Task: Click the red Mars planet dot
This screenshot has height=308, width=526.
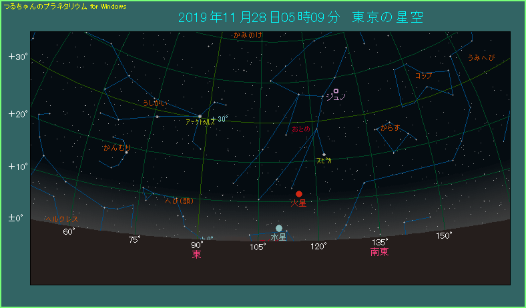Action: (299, 194)
